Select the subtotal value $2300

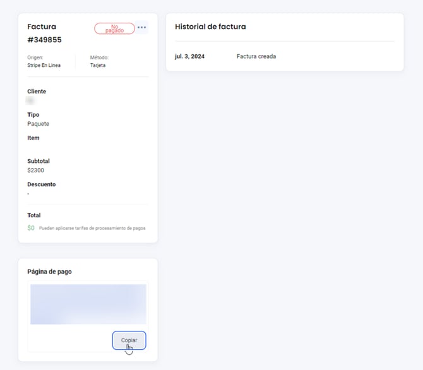pyautogui.click(x=35, y=170)
